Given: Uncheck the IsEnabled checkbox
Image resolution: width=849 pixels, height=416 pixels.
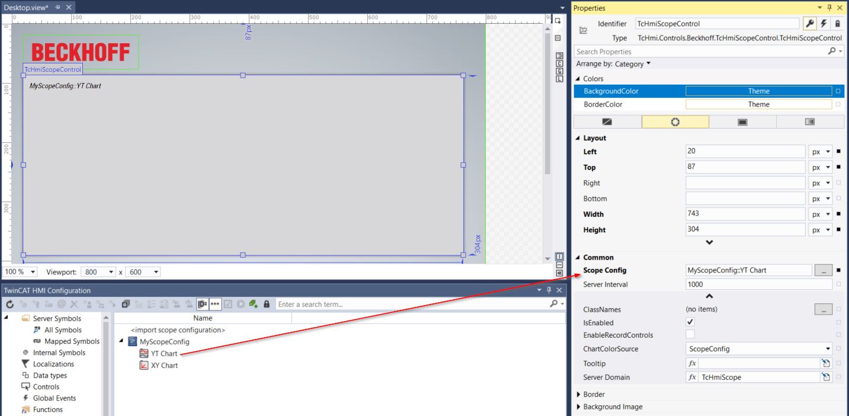Looking at the screenshot, I should (x=690, y=322).
